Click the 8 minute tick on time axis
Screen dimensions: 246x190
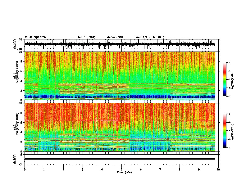(x=180, y=170)
